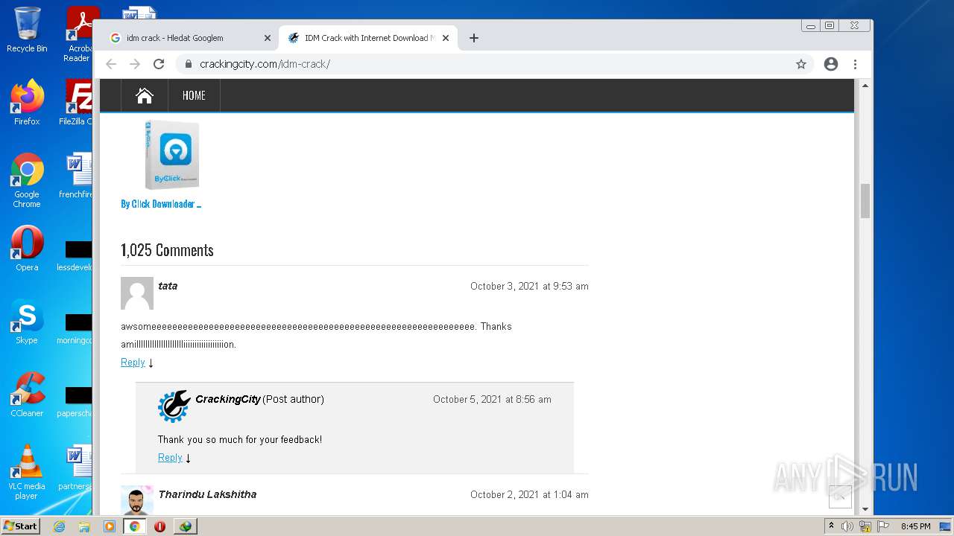Open the FileZilla desktop shortcut
Viewport: 954px width, 536px height.
78,103
